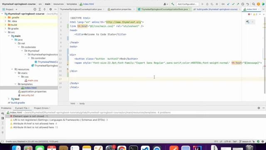The width and height of the screenshot is (266, 150).
Task: Open Terminal from the Dock
Action: point(133,148)
